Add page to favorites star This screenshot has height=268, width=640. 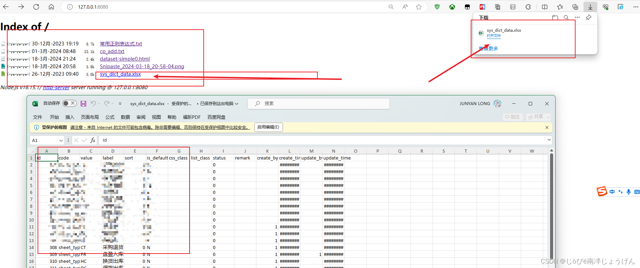(419, 7)
